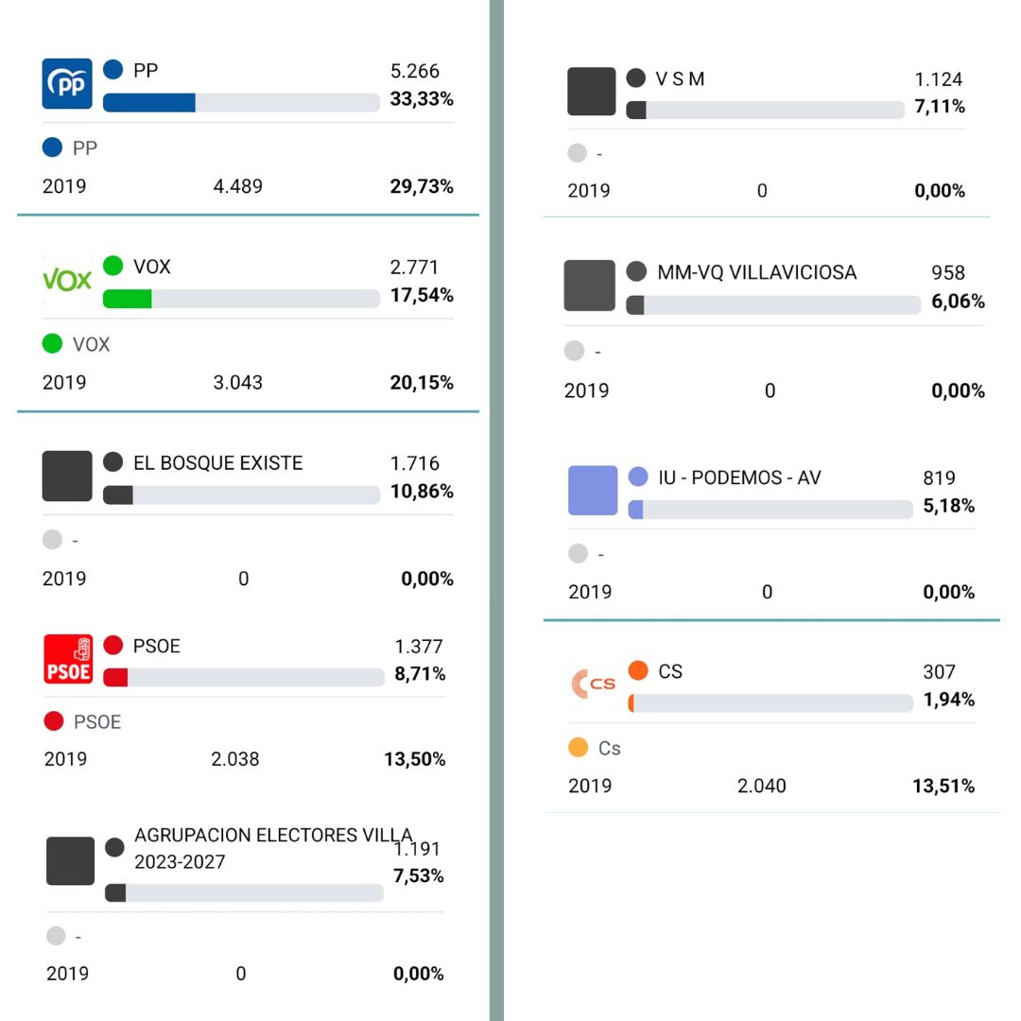1021x1021 pixels.
Task: Click the V S M placeholder logo
Action: pos(592,92)
